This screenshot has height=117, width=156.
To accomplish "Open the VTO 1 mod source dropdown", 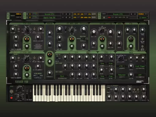I will coord(121,66).
